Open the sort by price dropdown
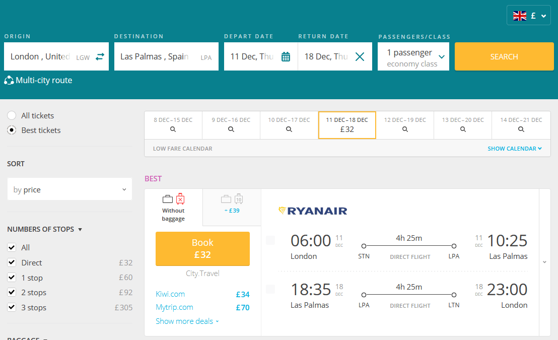 [69, 190]
